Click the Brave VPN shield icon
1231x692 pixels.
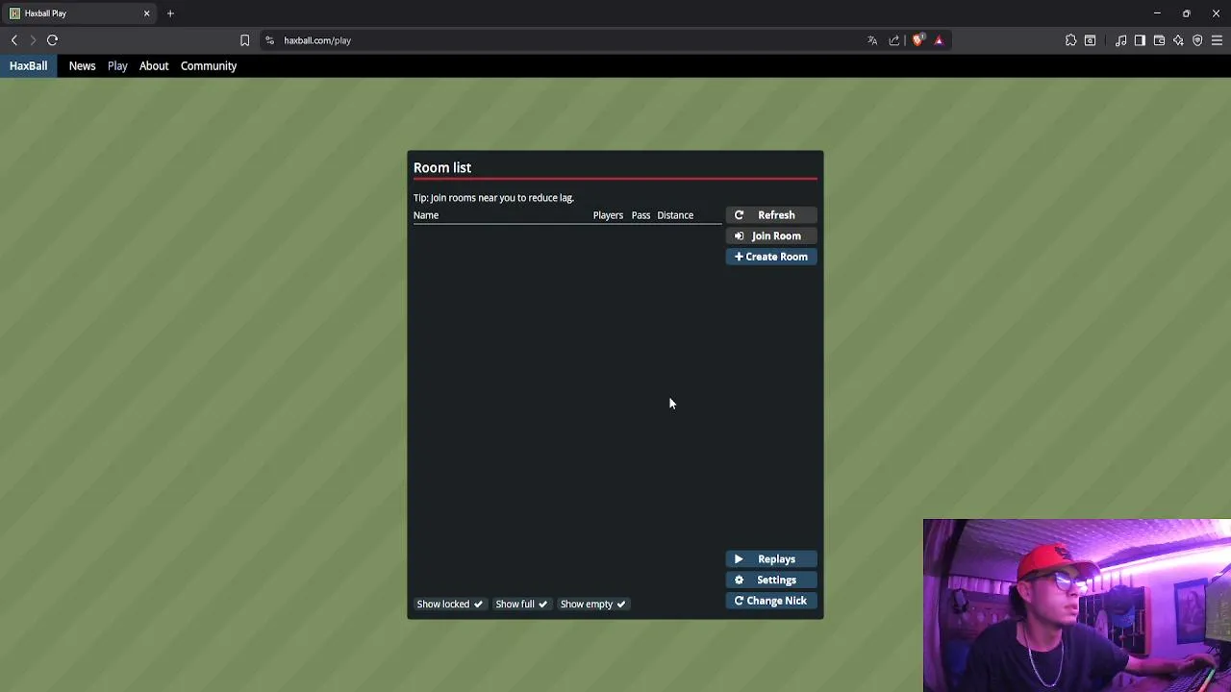(1197, 40)
